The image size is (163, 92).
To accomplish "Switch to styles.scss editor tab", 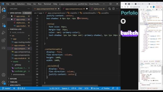I will click(x=98, y=9).
